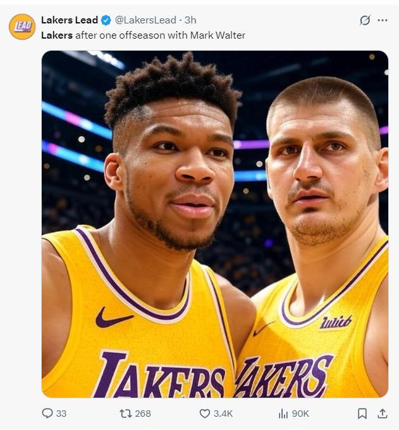This screenshot has width=399, height=430.
Task: Open the 3h timestamp permalink
Action: coord(190,20)
